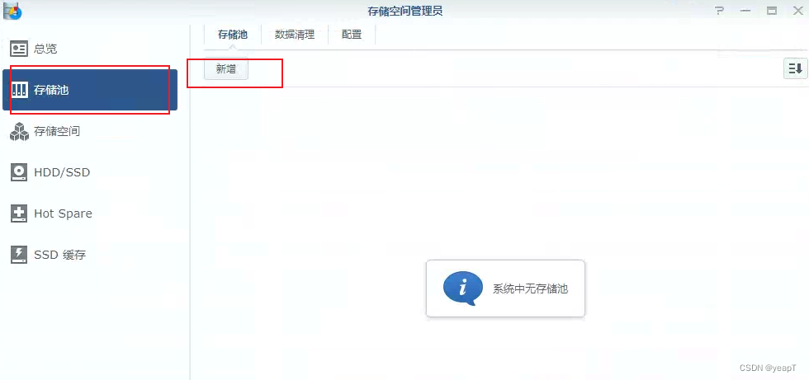Click the 存储池 sidebar icon
The height and width of the screenshot is (380, 809).
[19, 90]
